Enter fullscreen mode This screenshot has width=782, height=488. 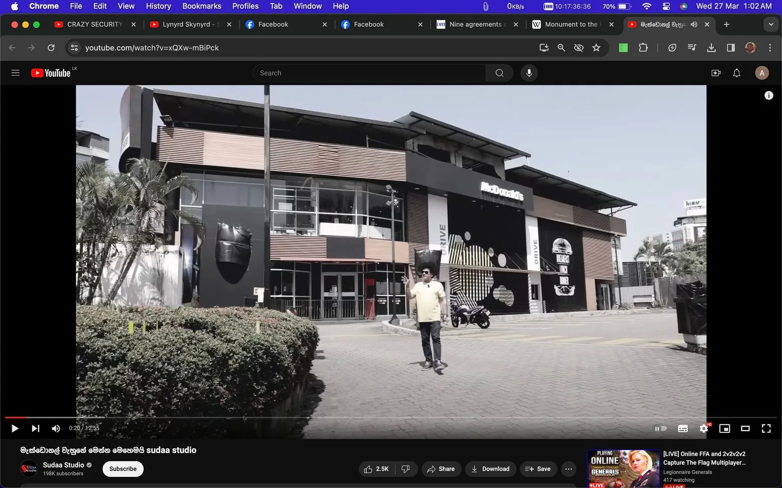click(766, 429)
